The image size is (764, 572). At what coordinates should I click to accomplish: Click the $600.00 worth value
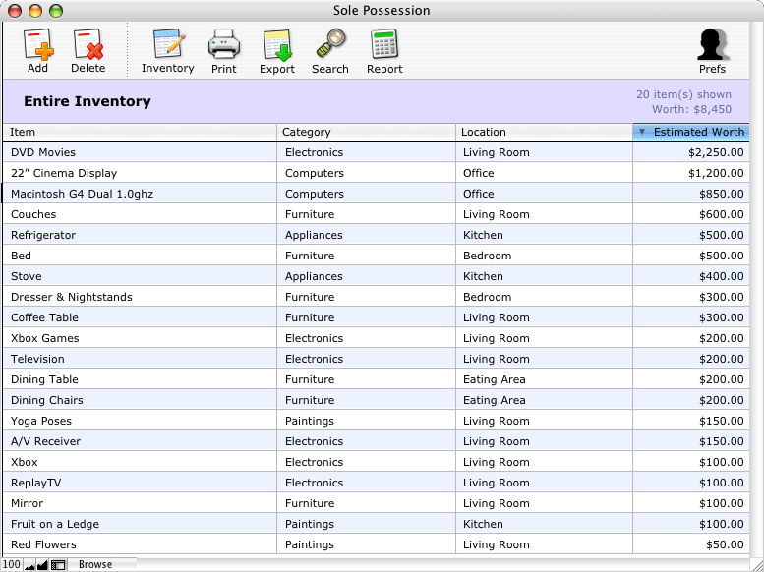721,214
